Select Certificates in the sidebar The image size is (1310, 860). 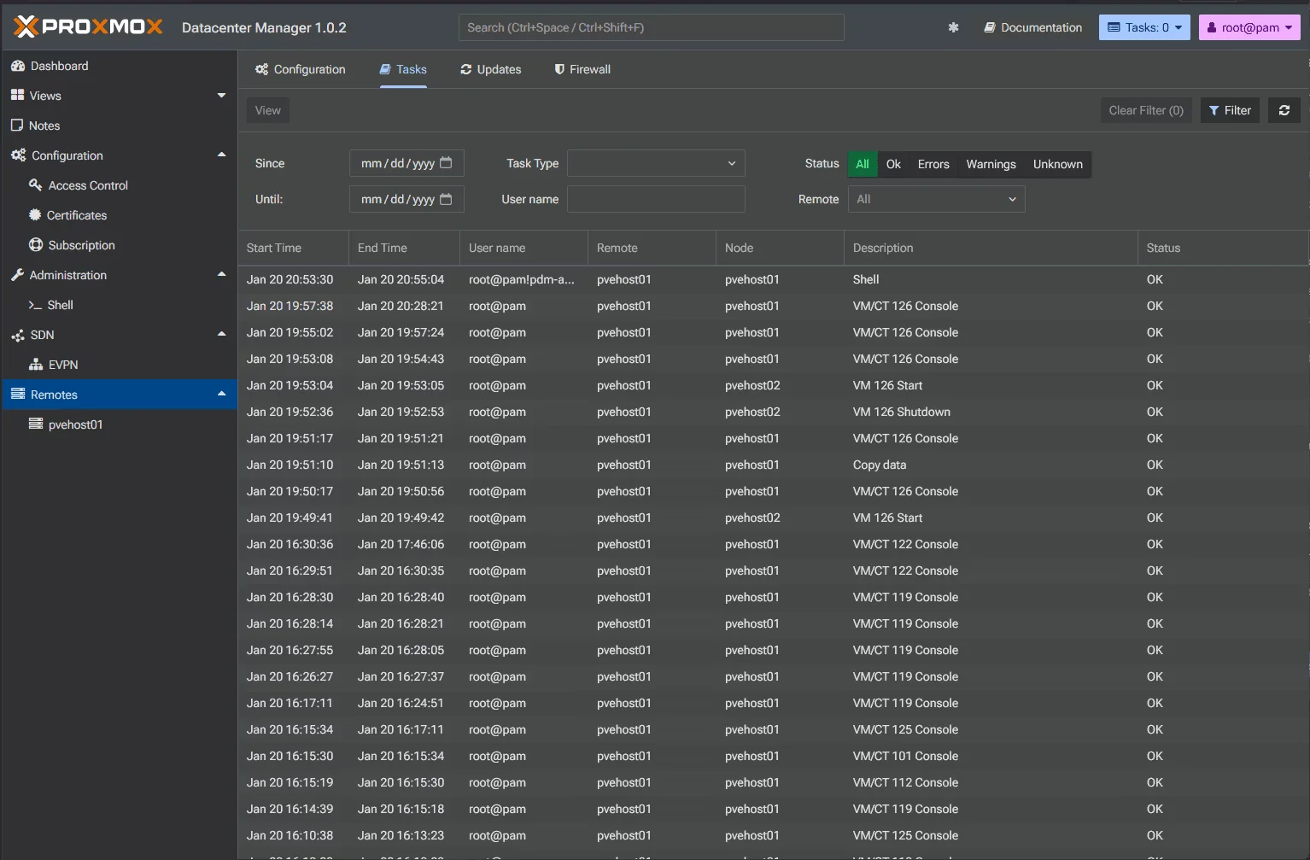point(76,214)
